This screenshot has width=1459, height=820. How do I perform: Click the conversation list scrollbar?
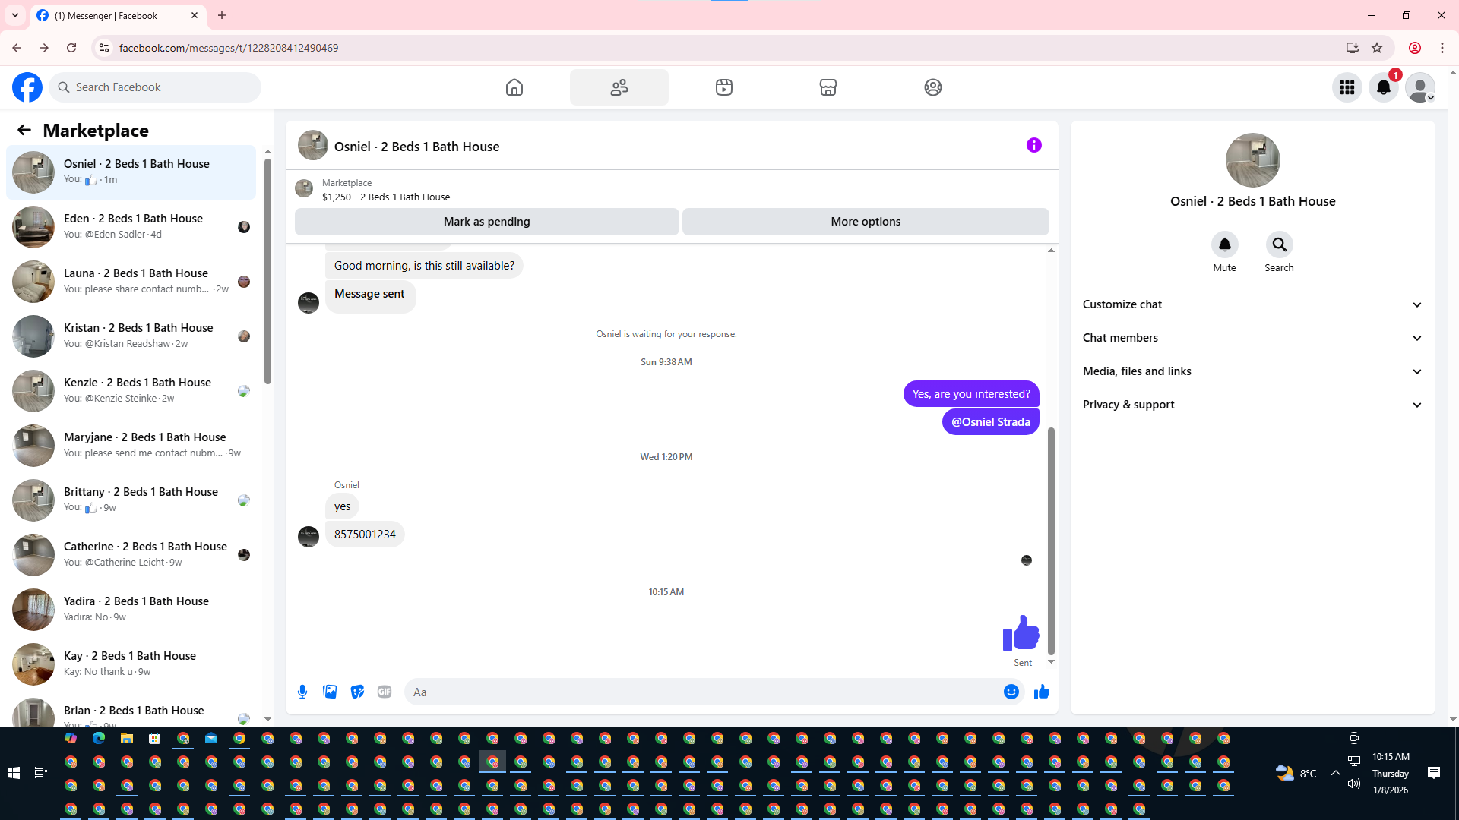coord(267,270)
